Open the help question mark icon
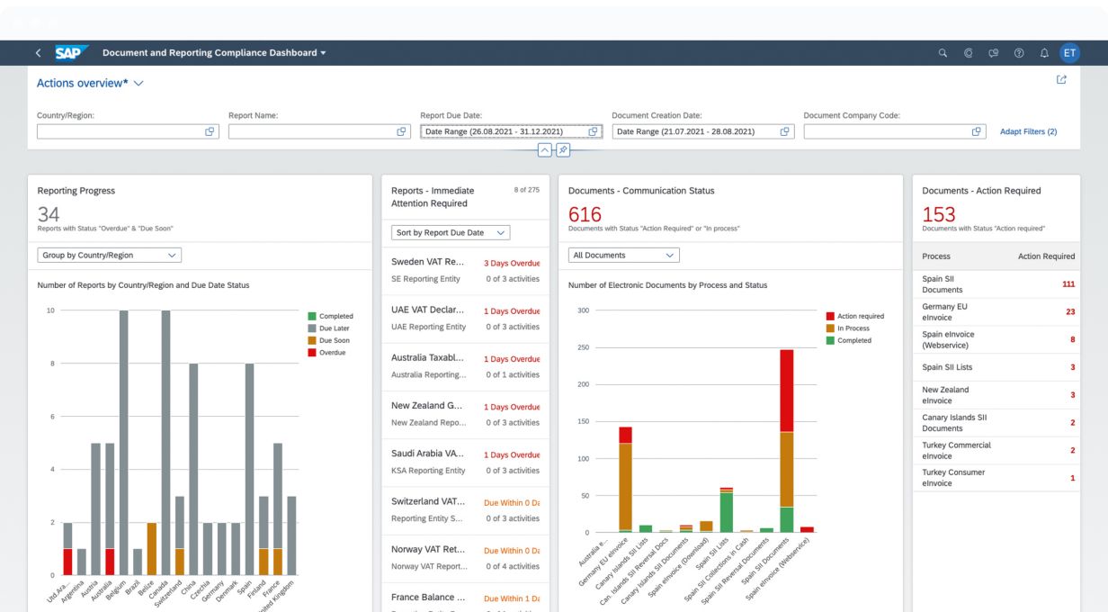 click(x=1019, y=53)
